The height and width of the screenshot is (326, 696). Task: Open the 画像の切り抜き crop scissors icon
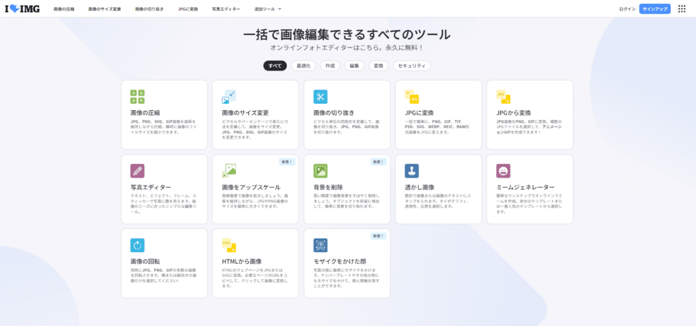click(x=320, y=96)
